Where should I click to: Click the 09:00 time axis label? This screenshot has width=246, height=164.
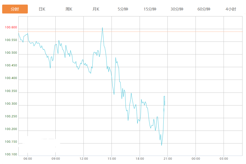point(56,159)
